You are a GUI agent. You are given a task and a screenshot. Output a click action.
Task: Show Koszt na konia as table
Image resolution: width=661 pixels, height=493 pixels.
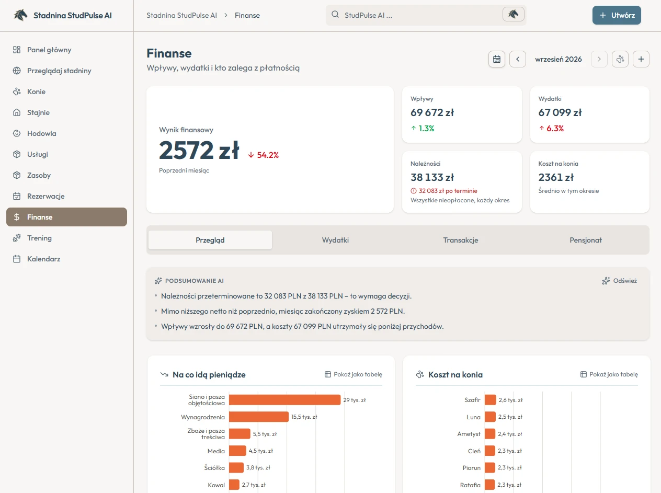pos(609,374)
